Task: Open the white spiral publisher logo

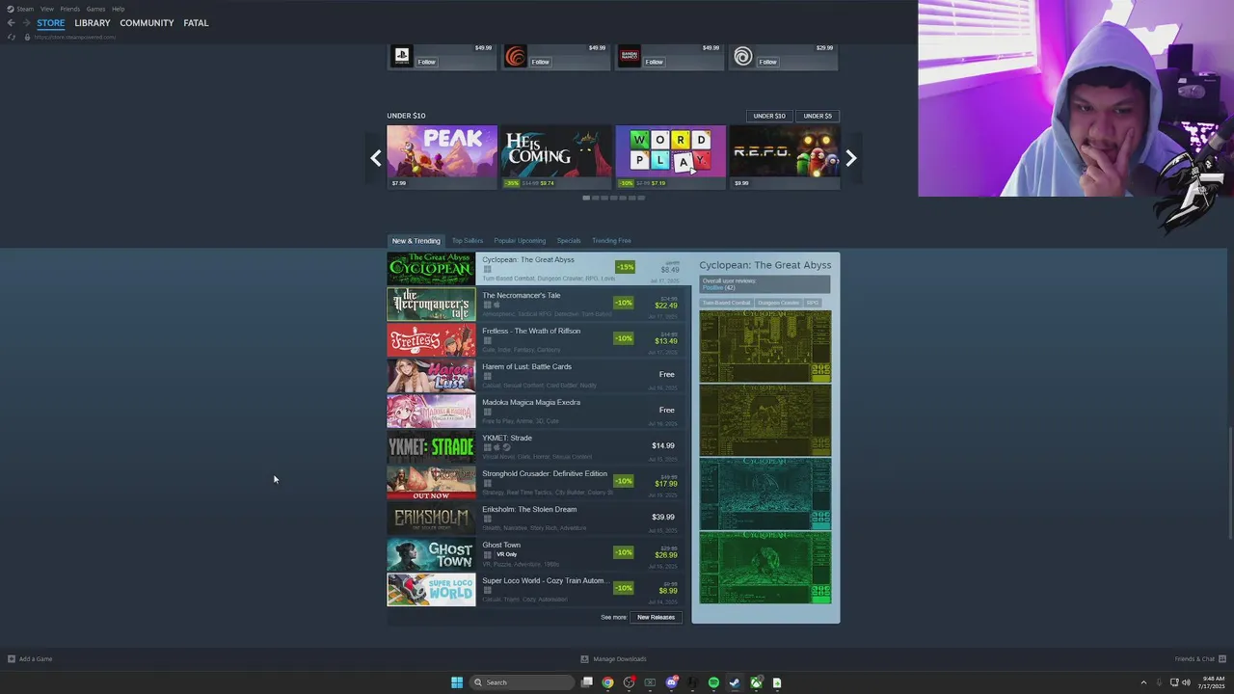Action: 742,57
